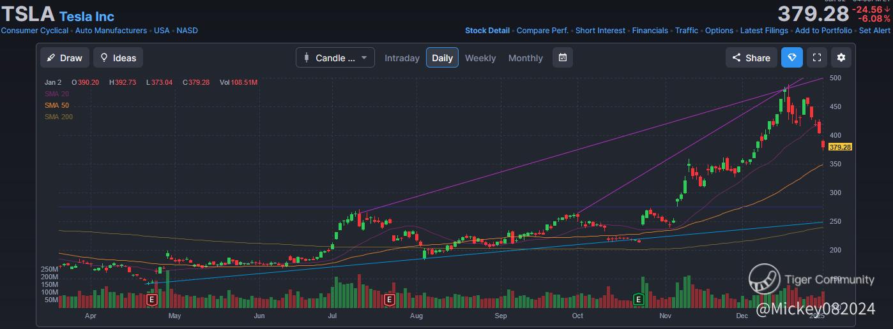Switch to the Weekly timeframe
Image resolution: width=893 pixels, height=329 pixels.
(x=480, y=57)
